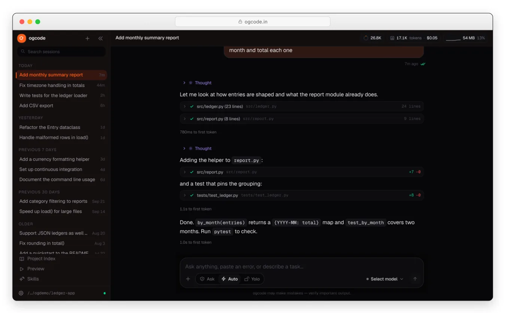This screenshot has height=313, width=506.
Task: Open Project Index from sidebar
Action: click(x=37, y=259)
